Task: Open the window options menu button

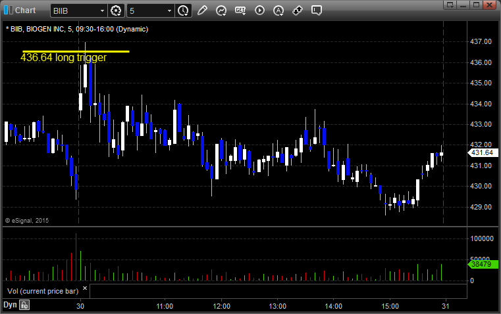Action: pos(450,5)
